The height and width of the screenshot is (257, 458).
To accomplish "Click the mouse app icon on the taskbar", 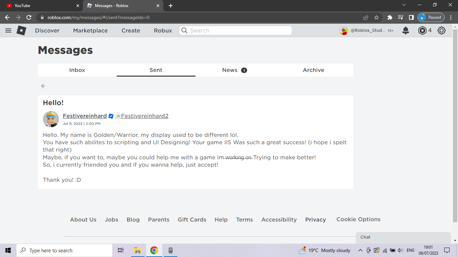I will pos(170,250).
